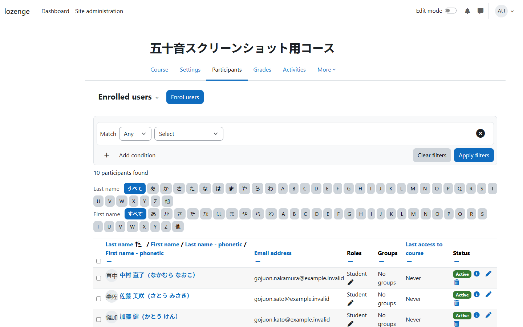Check the select-all participants checkbox
This screenshot has width=523, height=327.
tap(98, 261)
